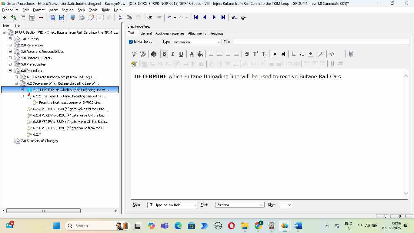Toggle Bold formatting button

(x=164, y=54)
